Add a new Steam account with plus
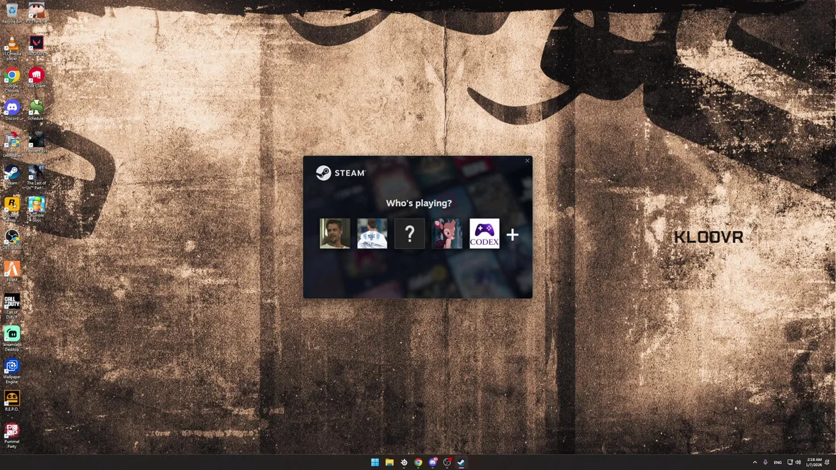This screenshot has width=836, height=470. (512, 234)
